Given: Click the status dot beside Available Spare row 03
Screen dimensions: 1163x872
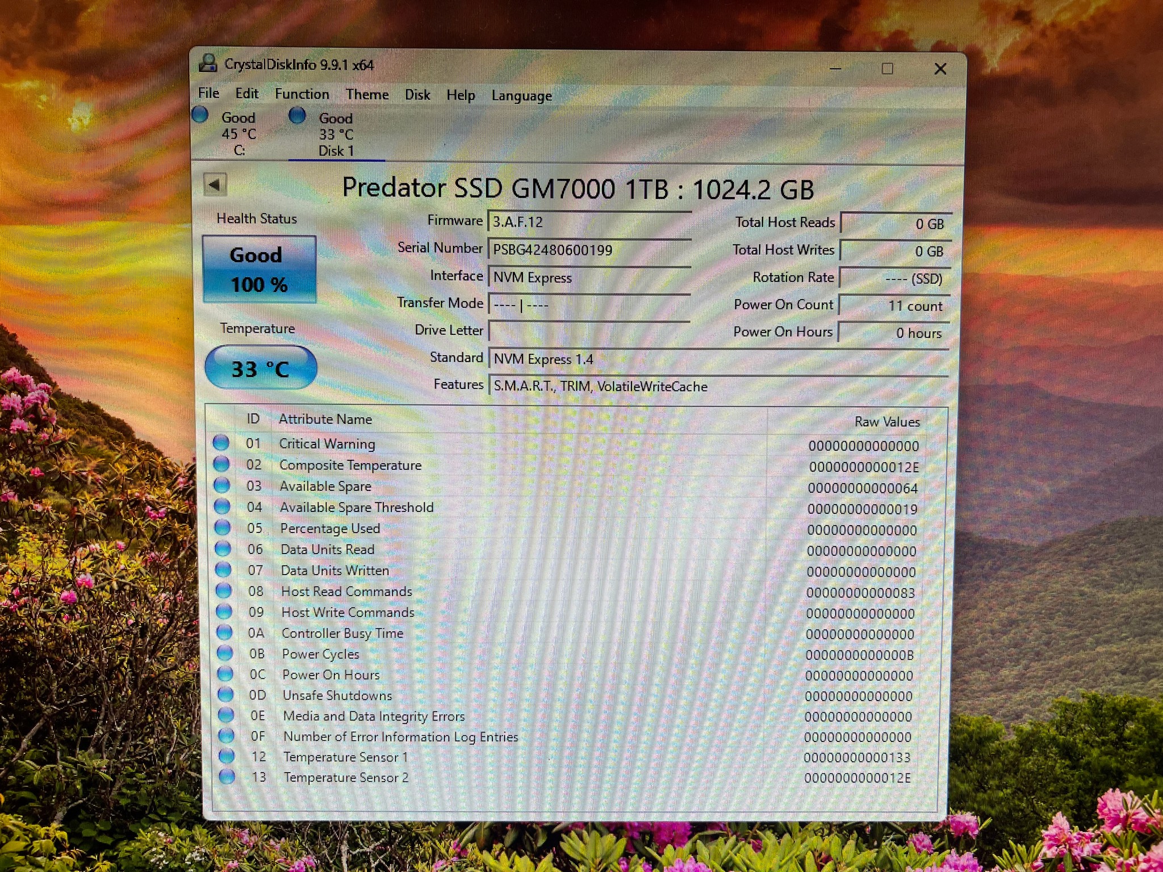Looking at the screenshot, I should pyautogui.click(x=222, y=485).
